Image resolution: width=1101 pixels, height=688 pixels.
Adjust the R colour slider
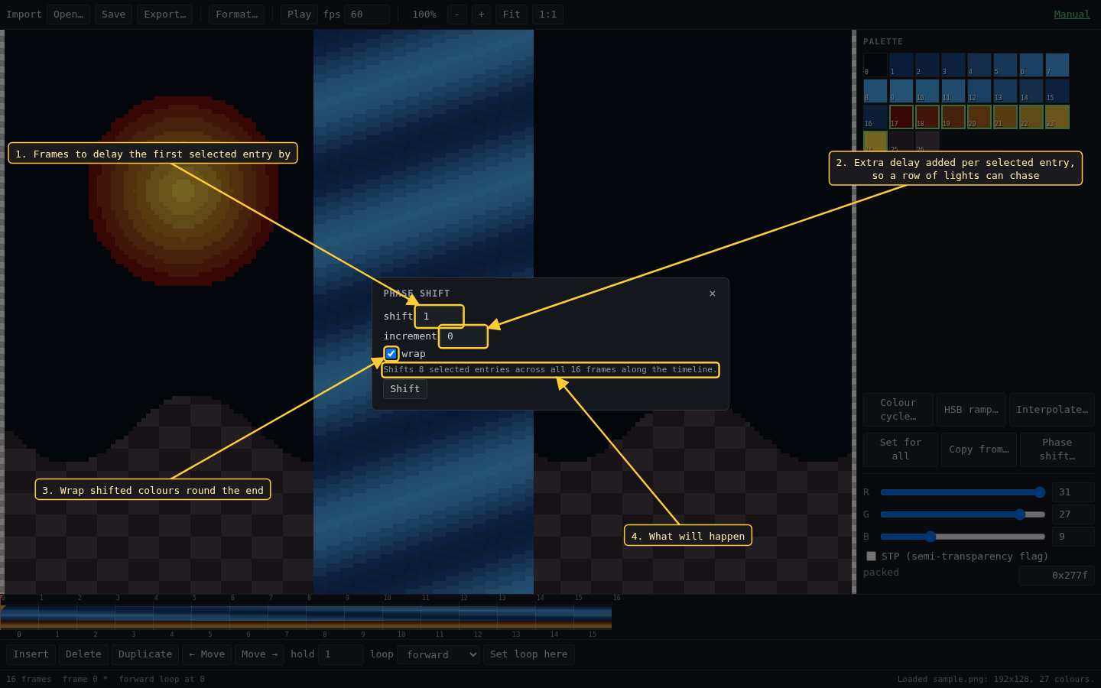963,492
